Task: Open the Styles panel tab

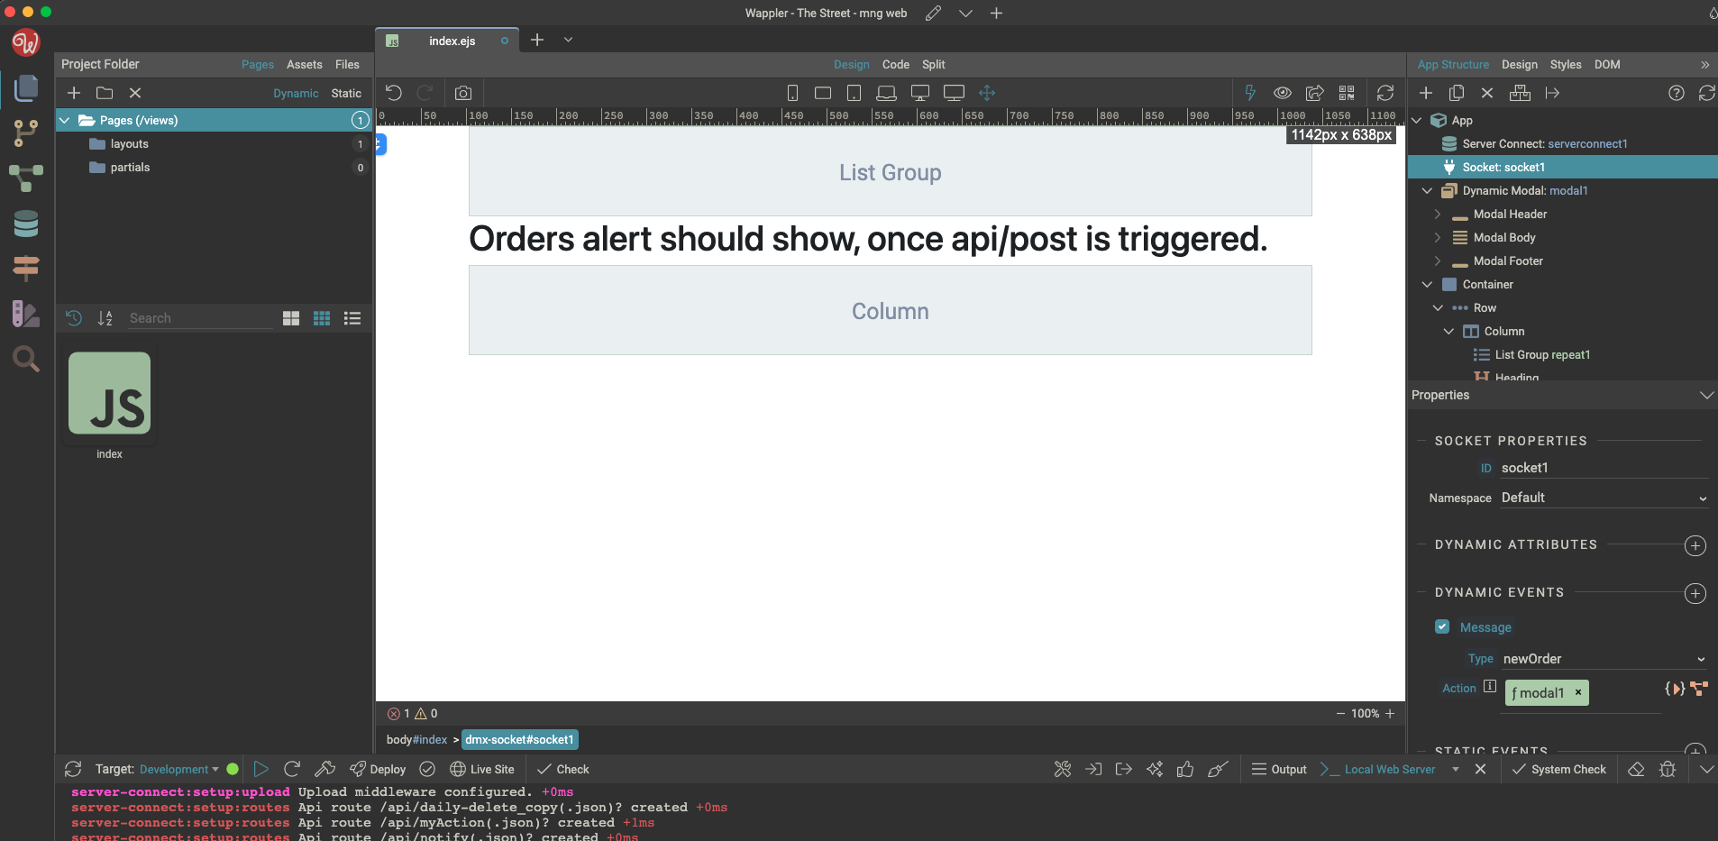Action: tap(1565, 65)
